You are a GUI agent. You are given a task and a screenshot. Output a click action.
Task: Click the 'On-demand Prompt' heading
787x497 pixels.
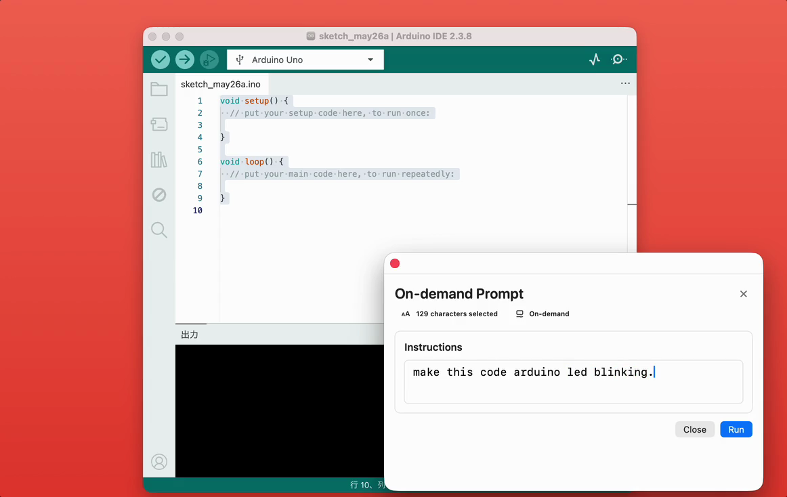coord(459,294)
